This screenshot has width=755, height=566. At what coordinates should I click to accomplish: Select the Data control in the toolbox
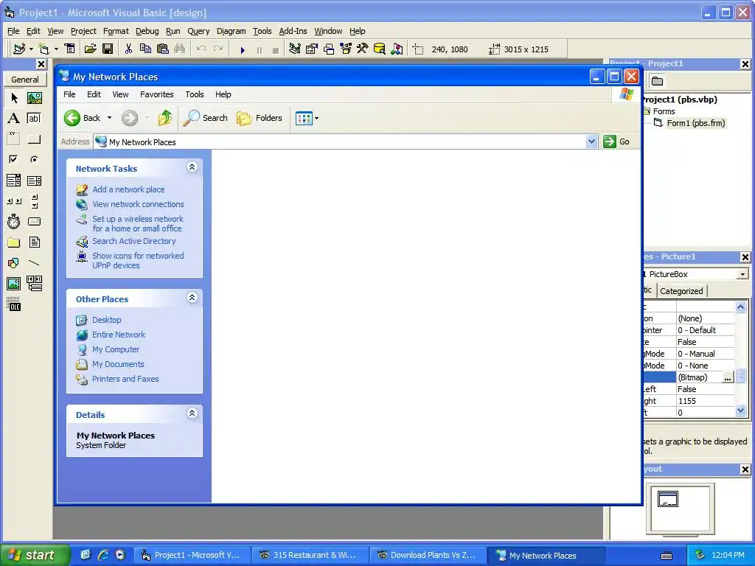tap(34, 284)
